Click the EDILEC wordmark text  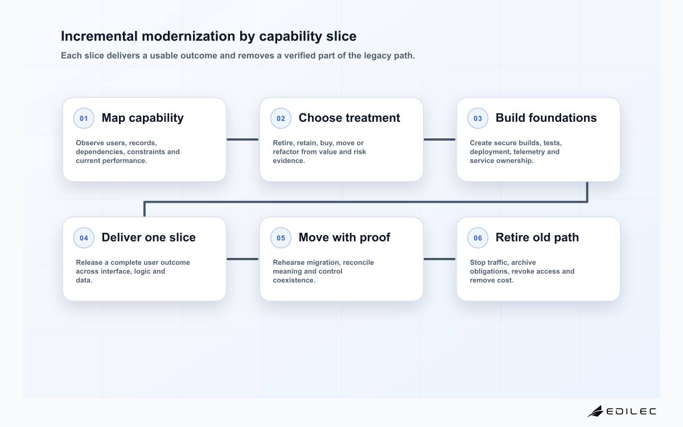[631, 411]
